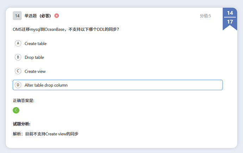Viewport: 243px width, 153px height.
Task: Select radio button C
Action: tap(18, 71)
